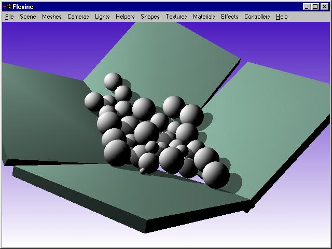Open the Meshes menu
This screenshot has width=332, height=249.
tap(52, 17)
